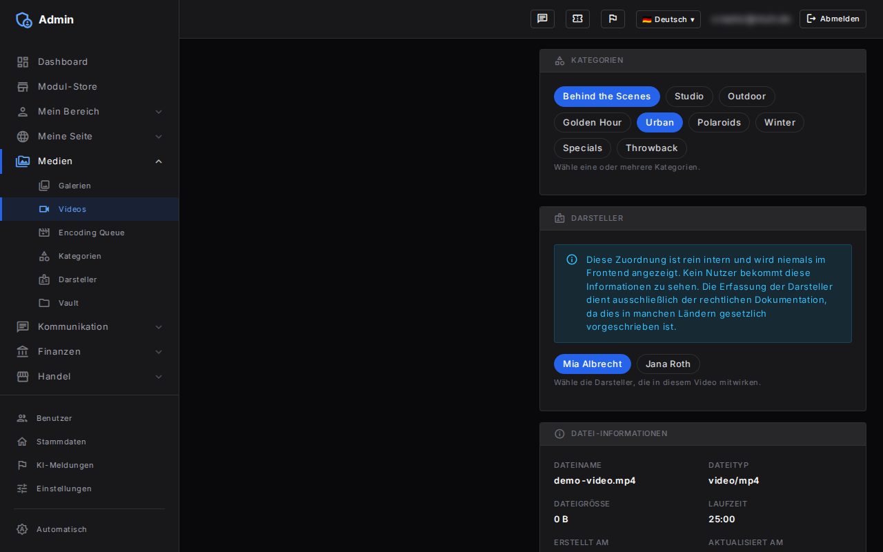The image size is (883, 552).
Task: Click the Galerien image icon
Action: coord(44,186)
